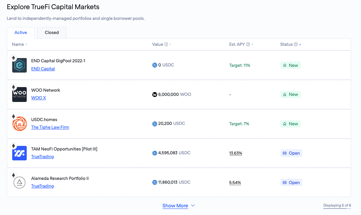Viewport: 361px width, 215px height.
Task: Sort table by Est. APY column arrows
Action: pyautogui.click(x=252, y=44)
